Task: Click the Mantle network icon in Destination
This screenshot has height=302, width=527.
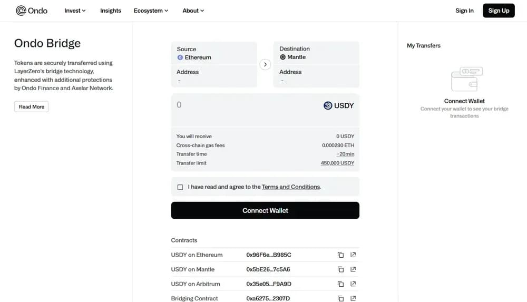Action: pos(282,57)
